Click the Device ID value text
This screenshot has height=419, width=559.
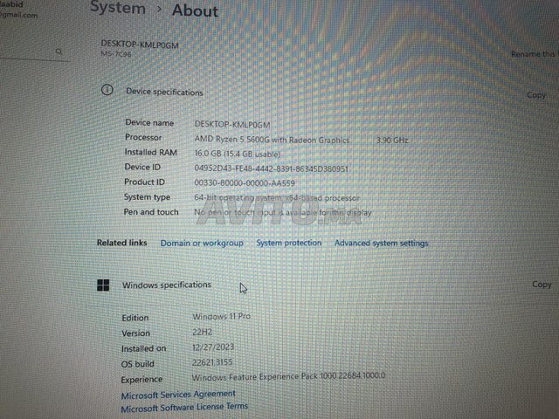coord(271,168)
